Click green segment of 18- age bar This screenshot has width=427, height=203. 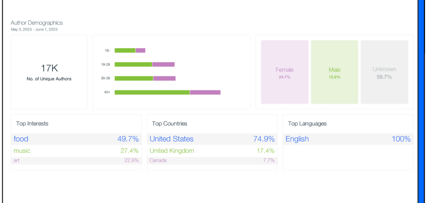tap(125, 50)
